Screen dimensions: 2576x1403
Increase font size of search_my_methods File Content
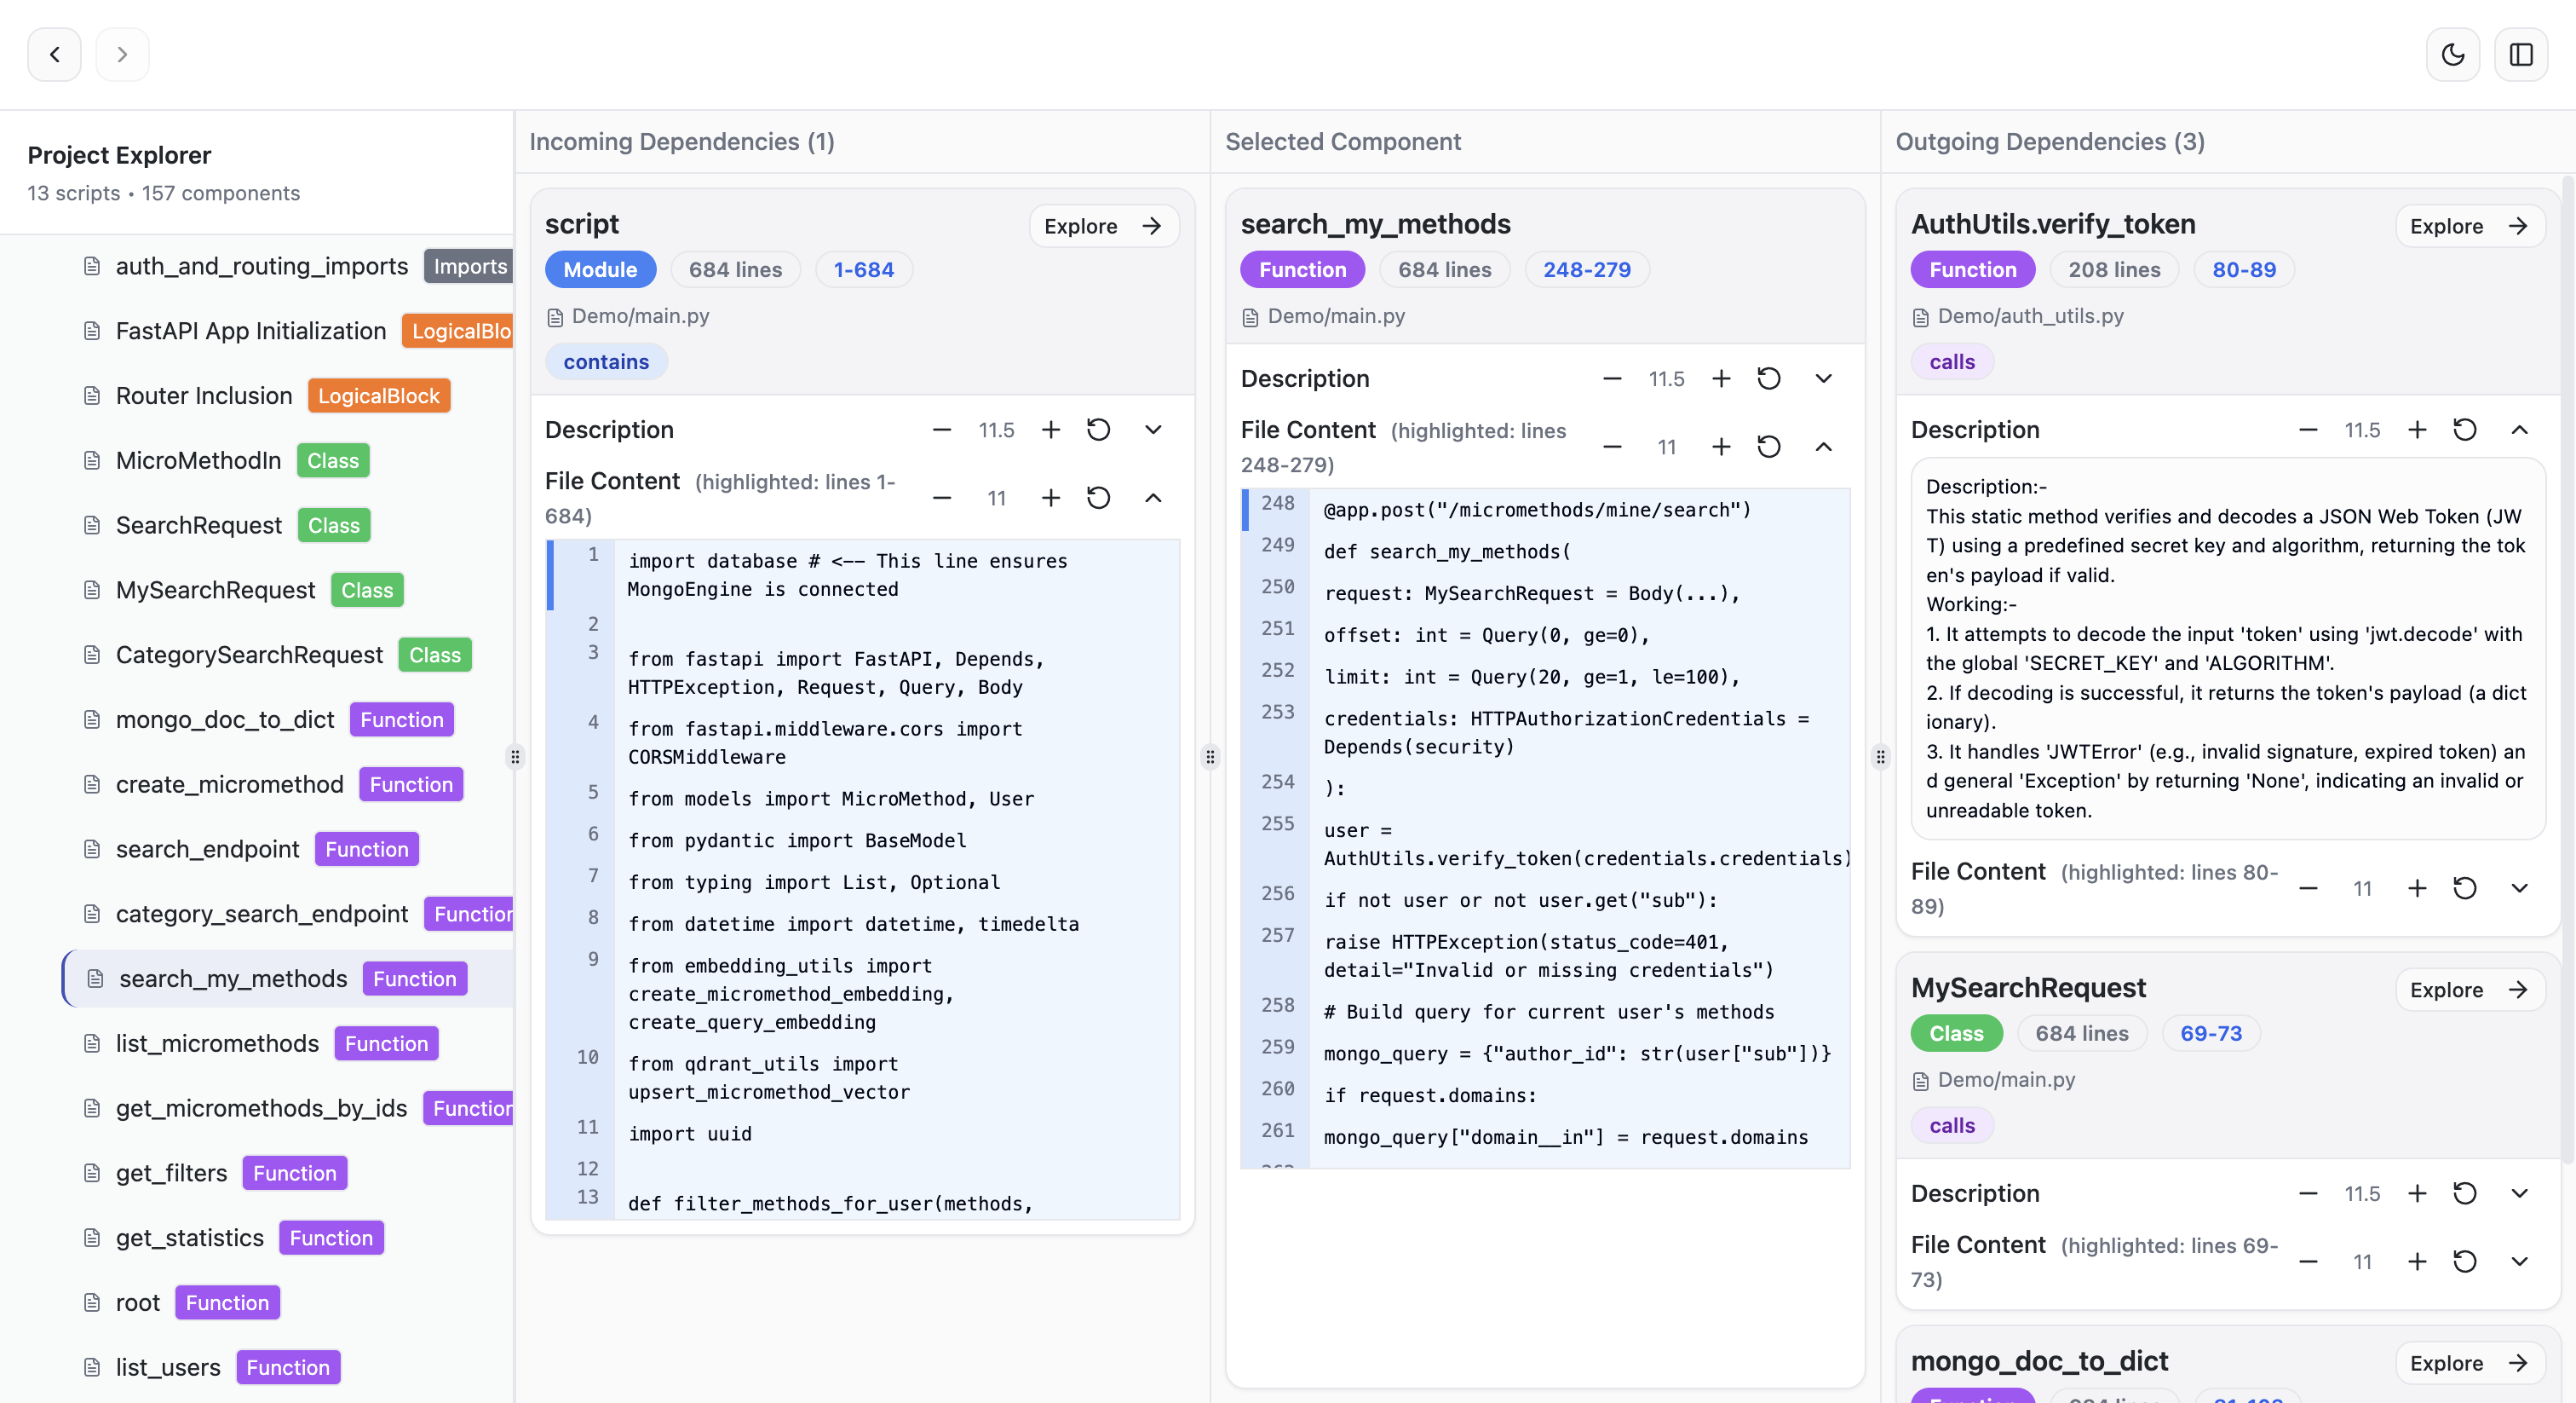tap(1720, 447)
